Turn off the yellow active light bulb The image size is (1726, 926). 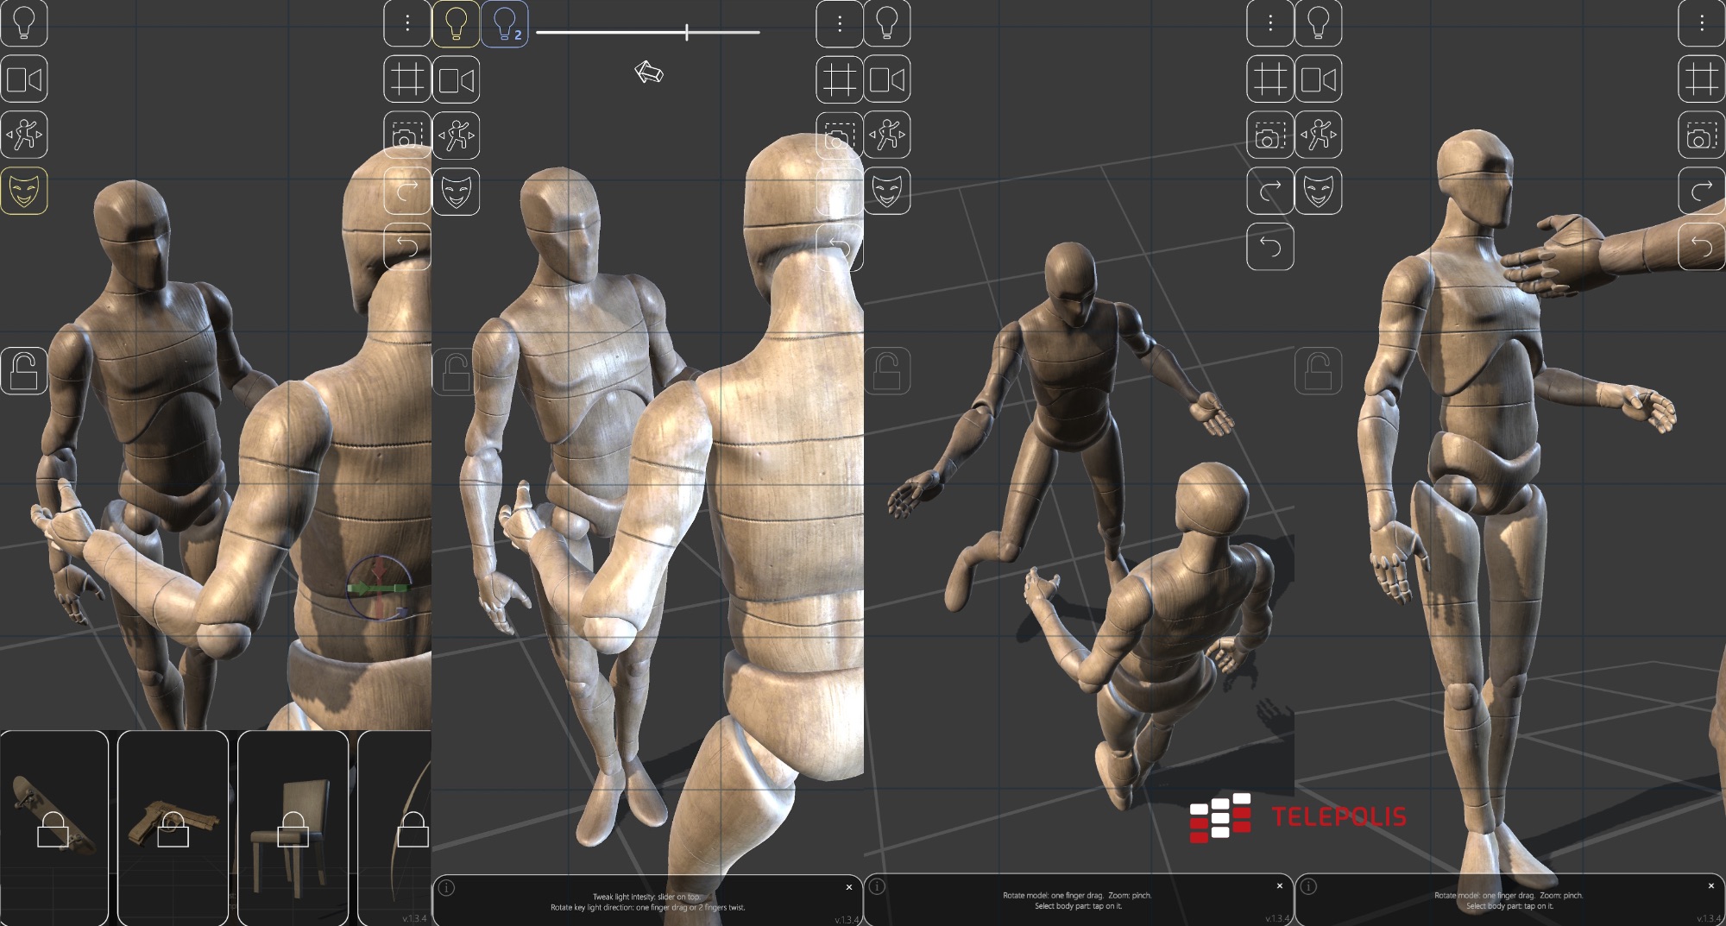(456, 24)
